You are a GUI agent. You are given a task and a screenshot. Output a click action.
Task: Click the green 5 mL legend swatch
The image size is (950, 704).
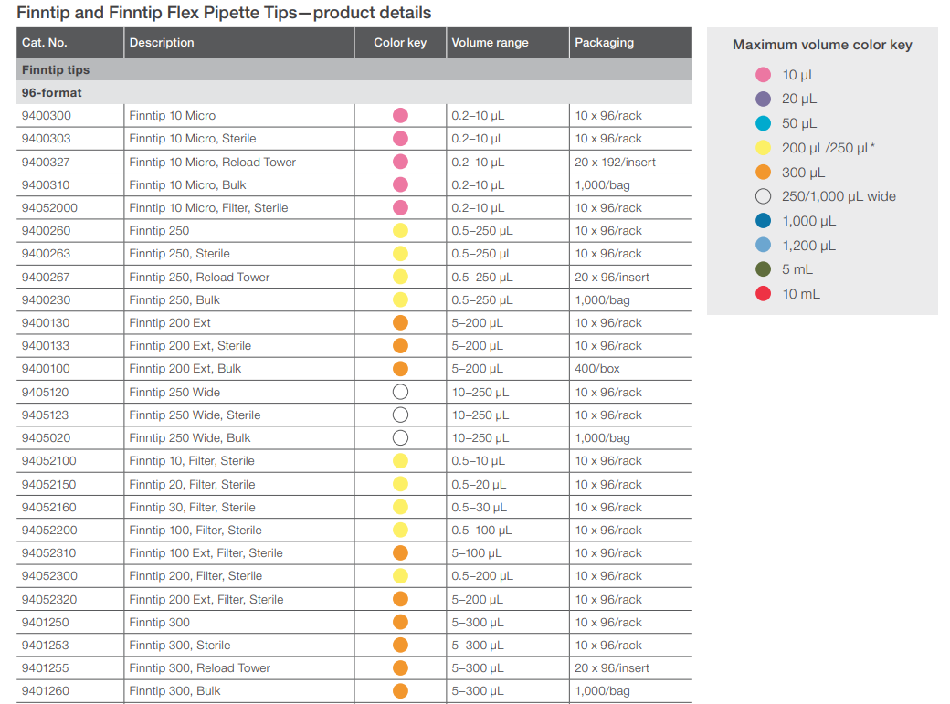click(x=763, y=269)
